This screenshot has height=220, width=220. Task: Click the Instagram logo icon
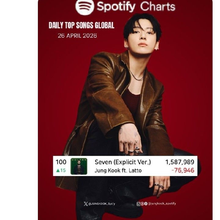[x=139, y=204]
